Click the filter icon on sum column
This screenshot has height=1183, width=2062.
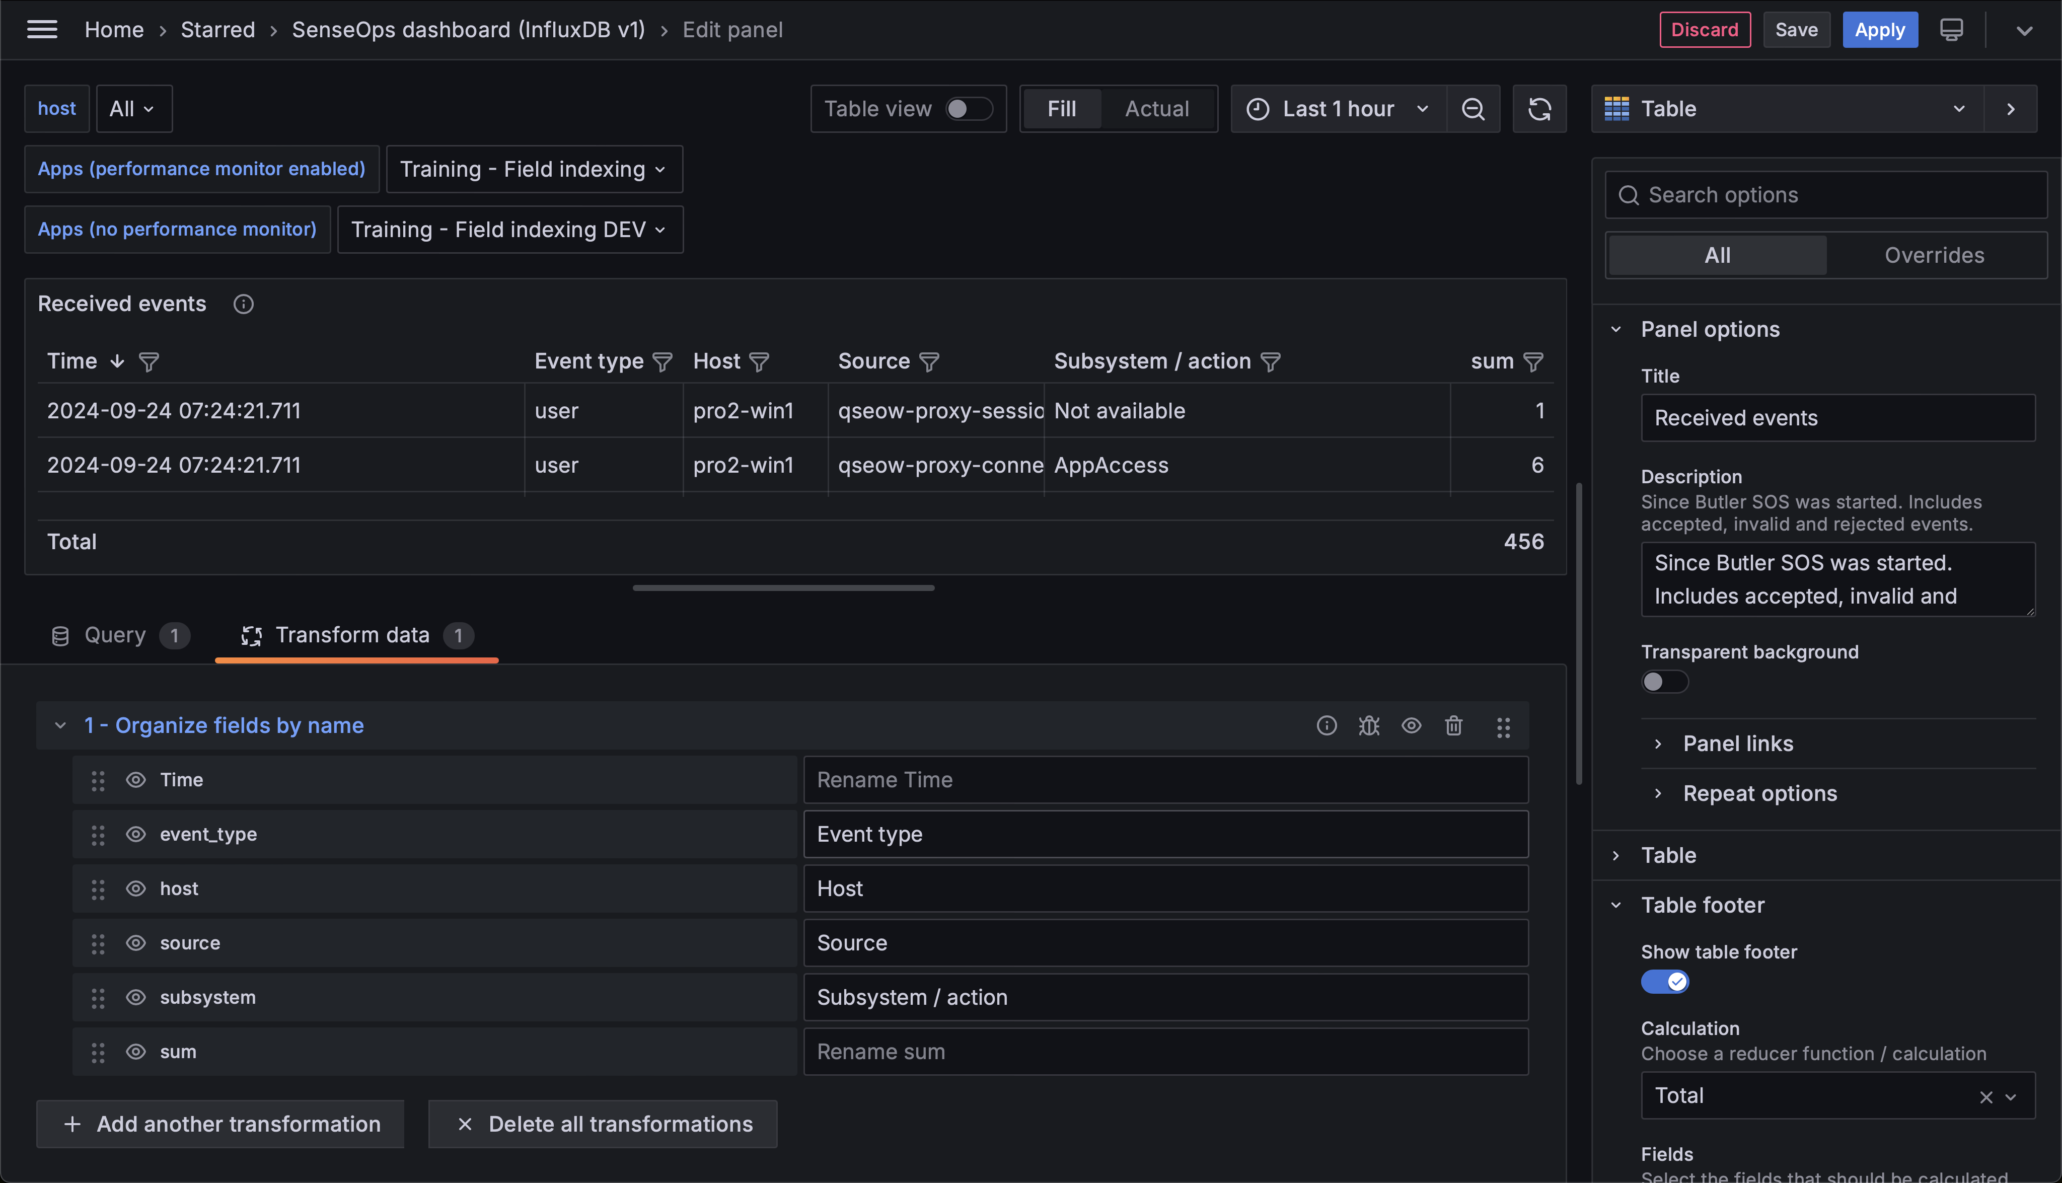(1533, 361)
